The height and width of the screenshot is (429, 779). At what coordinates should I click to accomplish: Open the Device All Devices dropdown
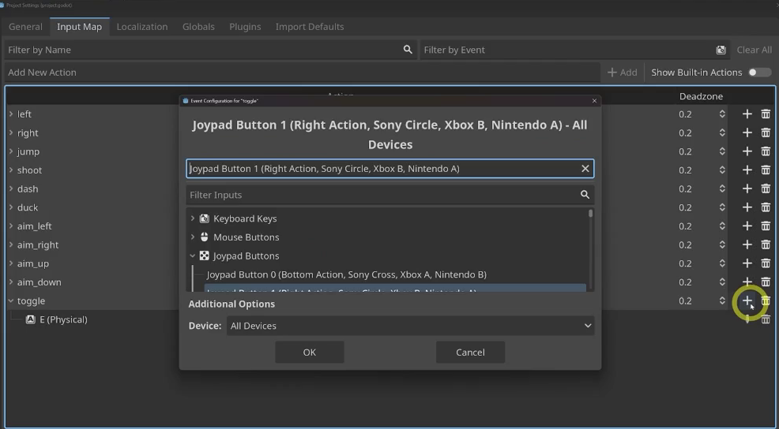(x=410, y=326)
